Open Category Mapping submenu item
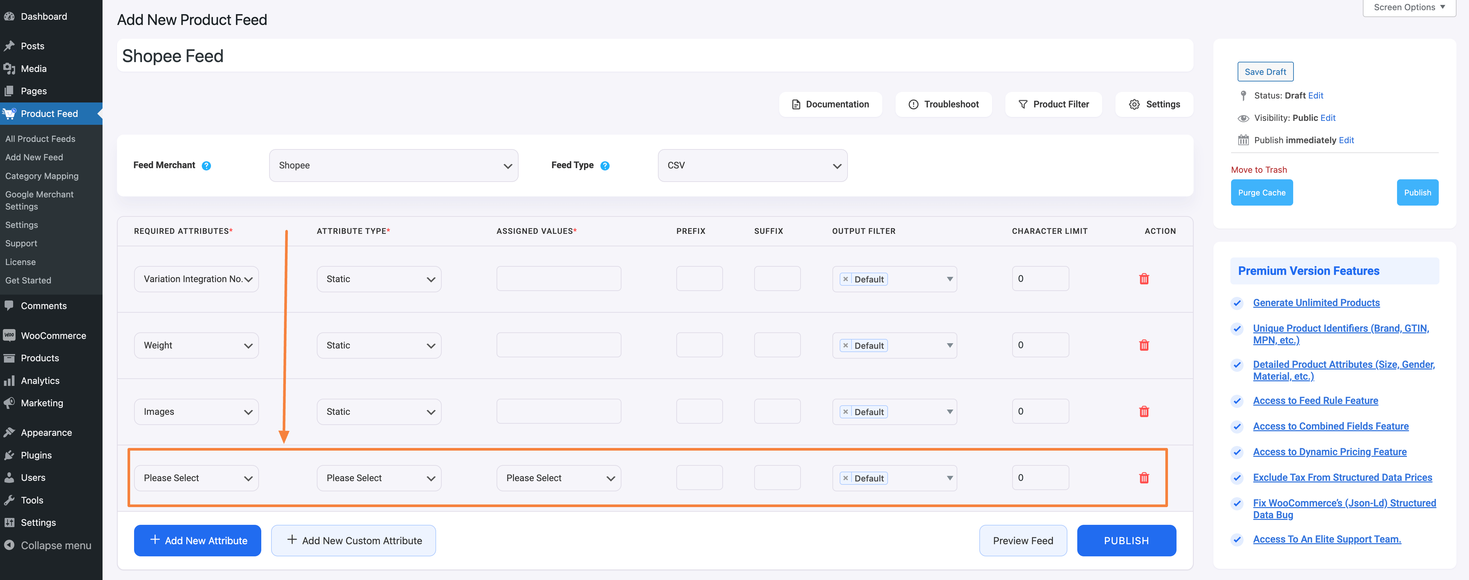This screenshot has height=580, width=1469. tap(42, 176)
